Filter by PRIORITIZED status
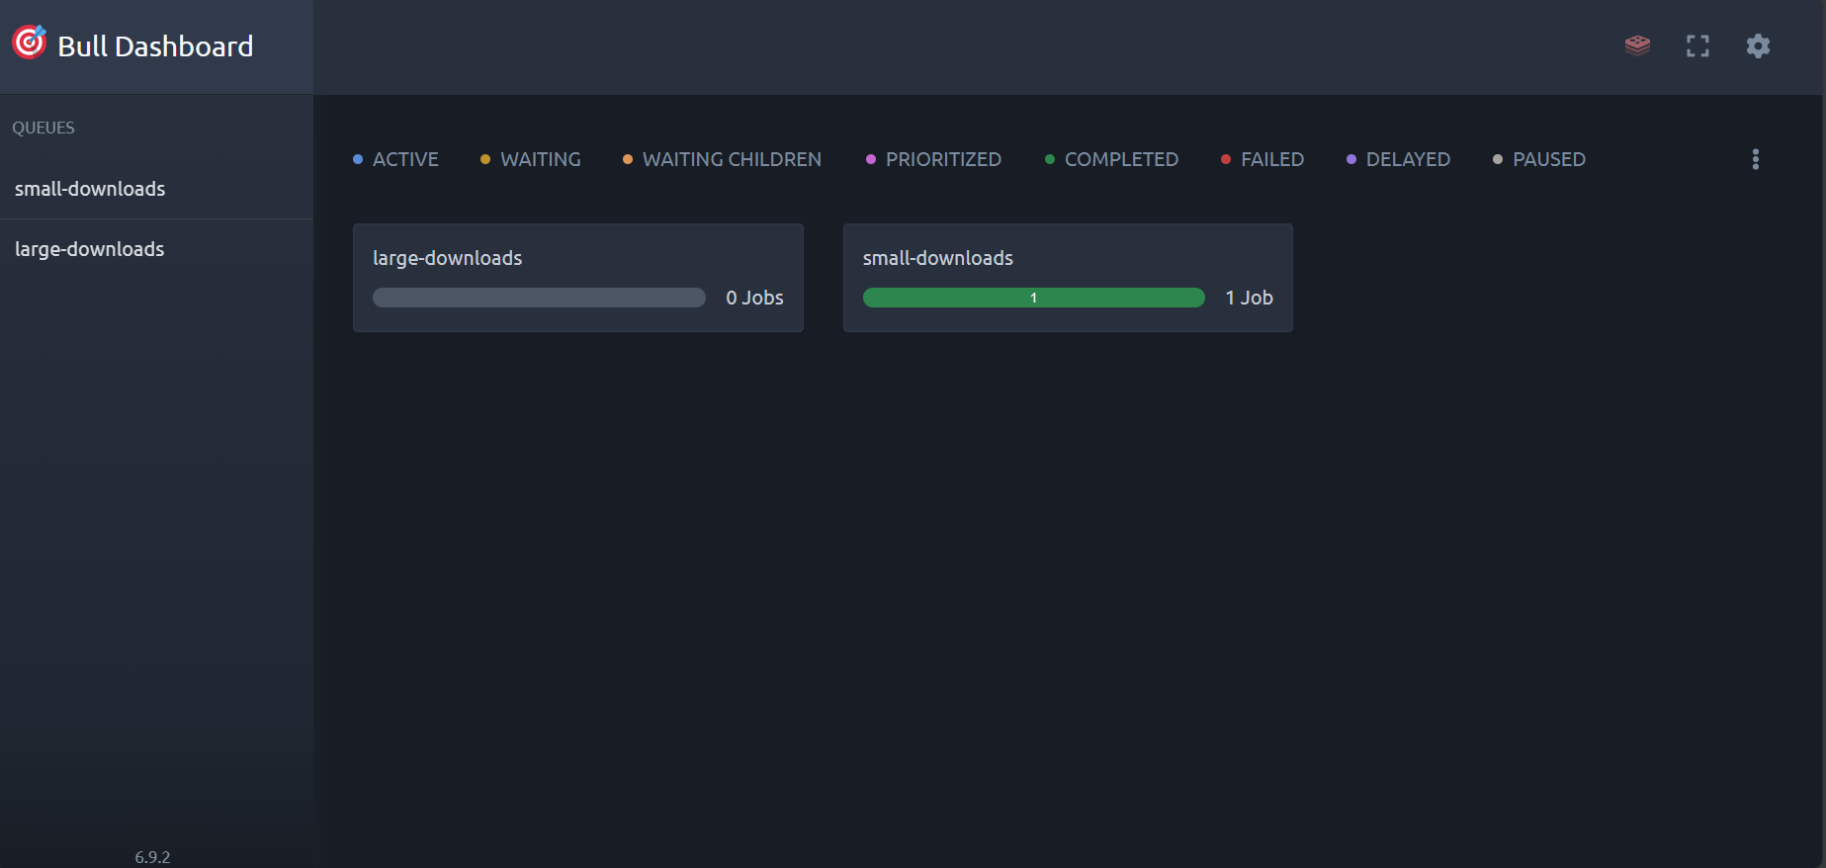 click(934, 159)
